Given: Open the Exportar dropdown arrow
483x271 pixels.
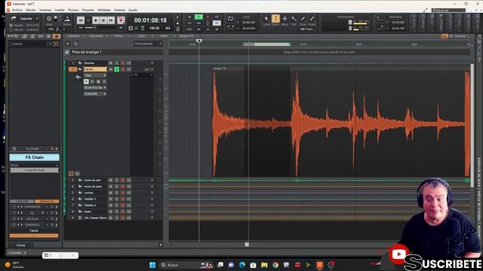Looking at the screenshot, I should coord(37,18).
